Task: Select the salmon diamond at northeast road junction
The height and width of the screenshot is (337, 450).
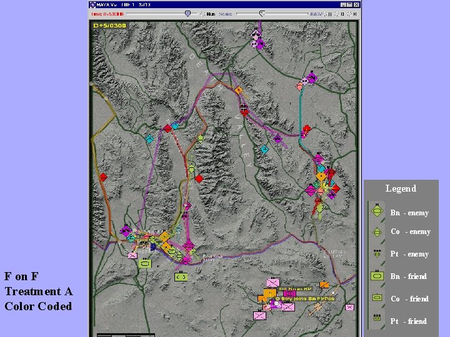Action: pos(299,86)
